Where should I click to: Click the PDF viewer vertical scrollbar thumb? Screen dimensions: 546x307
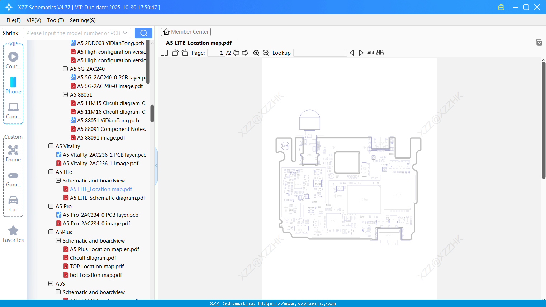point(543,120)
